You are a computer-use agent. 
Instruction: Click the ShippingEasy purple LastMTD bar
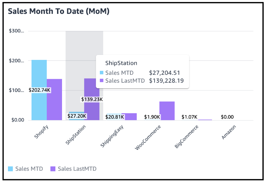click(x=129, y=117)
